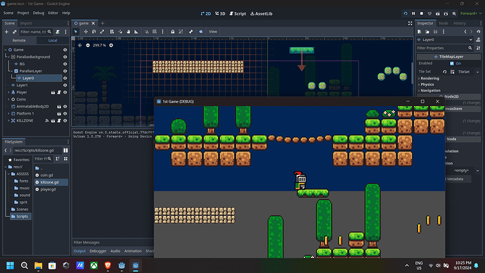
Task: Expand the Platform 1 node
Action: pos(8,113)
